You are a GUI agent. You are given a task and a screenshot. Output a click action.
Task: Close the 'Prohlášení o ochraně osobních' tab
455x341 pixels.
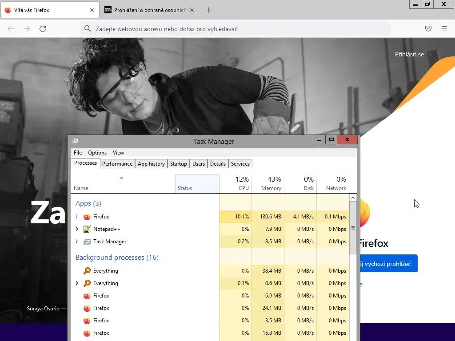coord(192,10)
